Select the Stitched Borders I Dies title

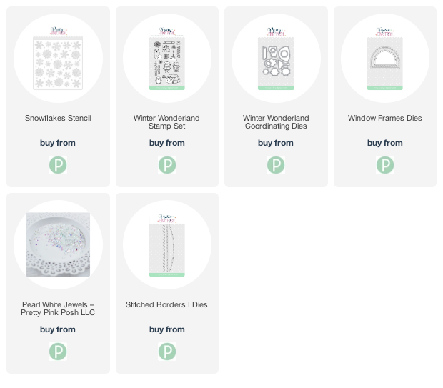pyautogui.click(x=166, y=304)
